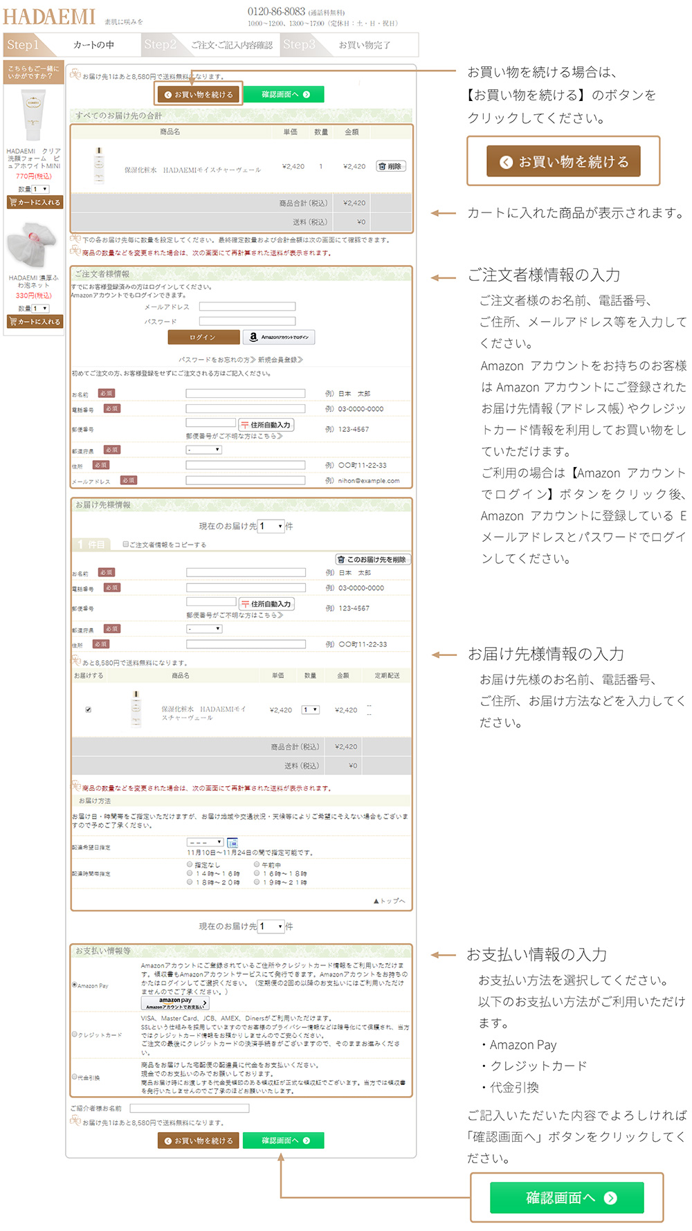Viewport: 692px width, 1231px height.
Task: Open quantity dropdown for クリア洗顔フォーム in sidebar
Action: (x=41, y=189)
